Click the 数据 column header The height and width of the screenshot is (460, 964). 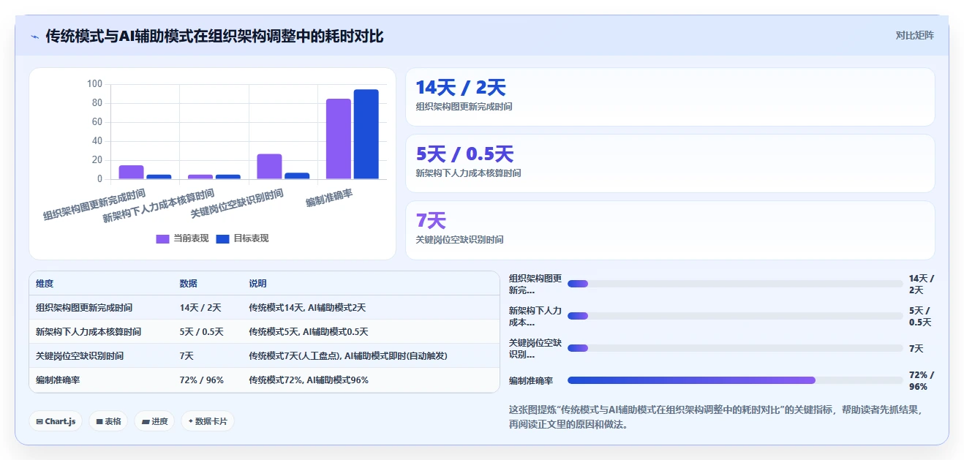[x=189, y=284]
